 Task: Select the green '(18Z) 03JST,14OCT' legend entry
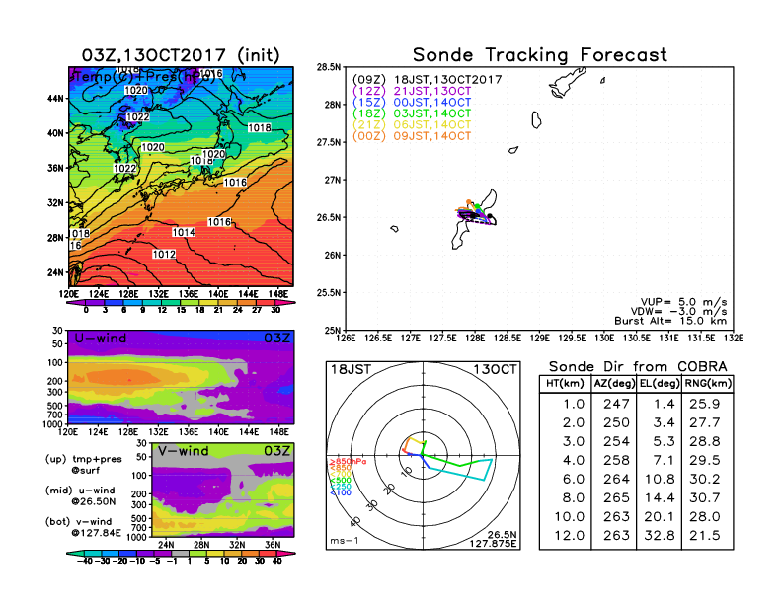pyautogui.click(x=412, y=113)
